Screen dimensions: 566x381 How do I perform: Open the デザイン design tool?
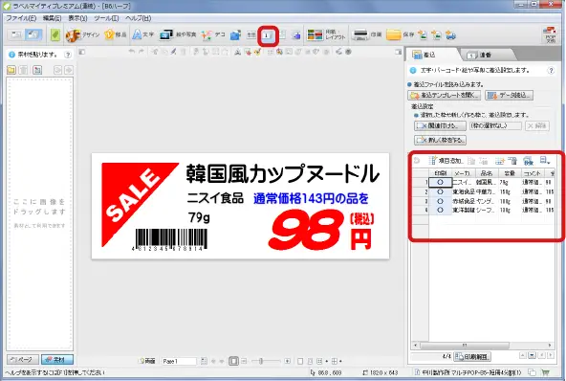82,35
